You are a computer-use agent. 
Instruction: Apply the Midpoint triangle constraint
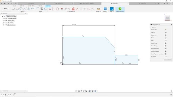click(x=77, y=9)
